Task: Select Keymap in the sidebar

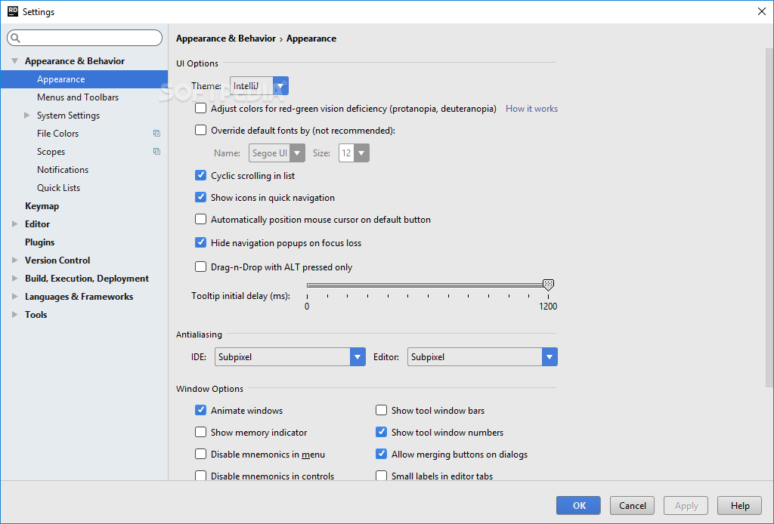Action: pos(42,206)
